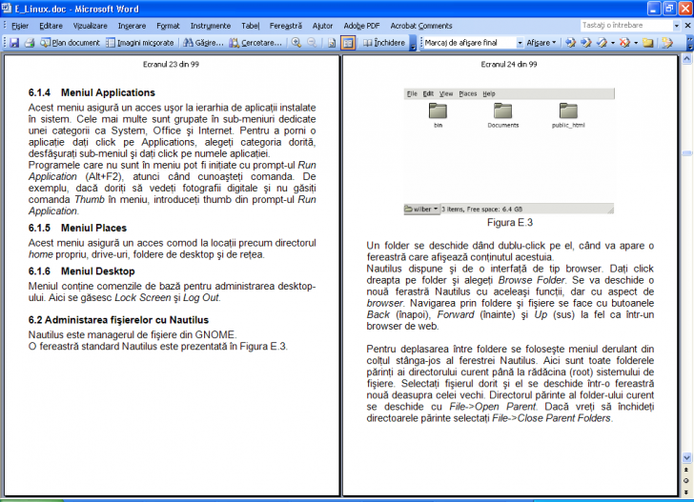The image size is (694, 502).
Task: Click the select browse object circle
Action: 686,481
